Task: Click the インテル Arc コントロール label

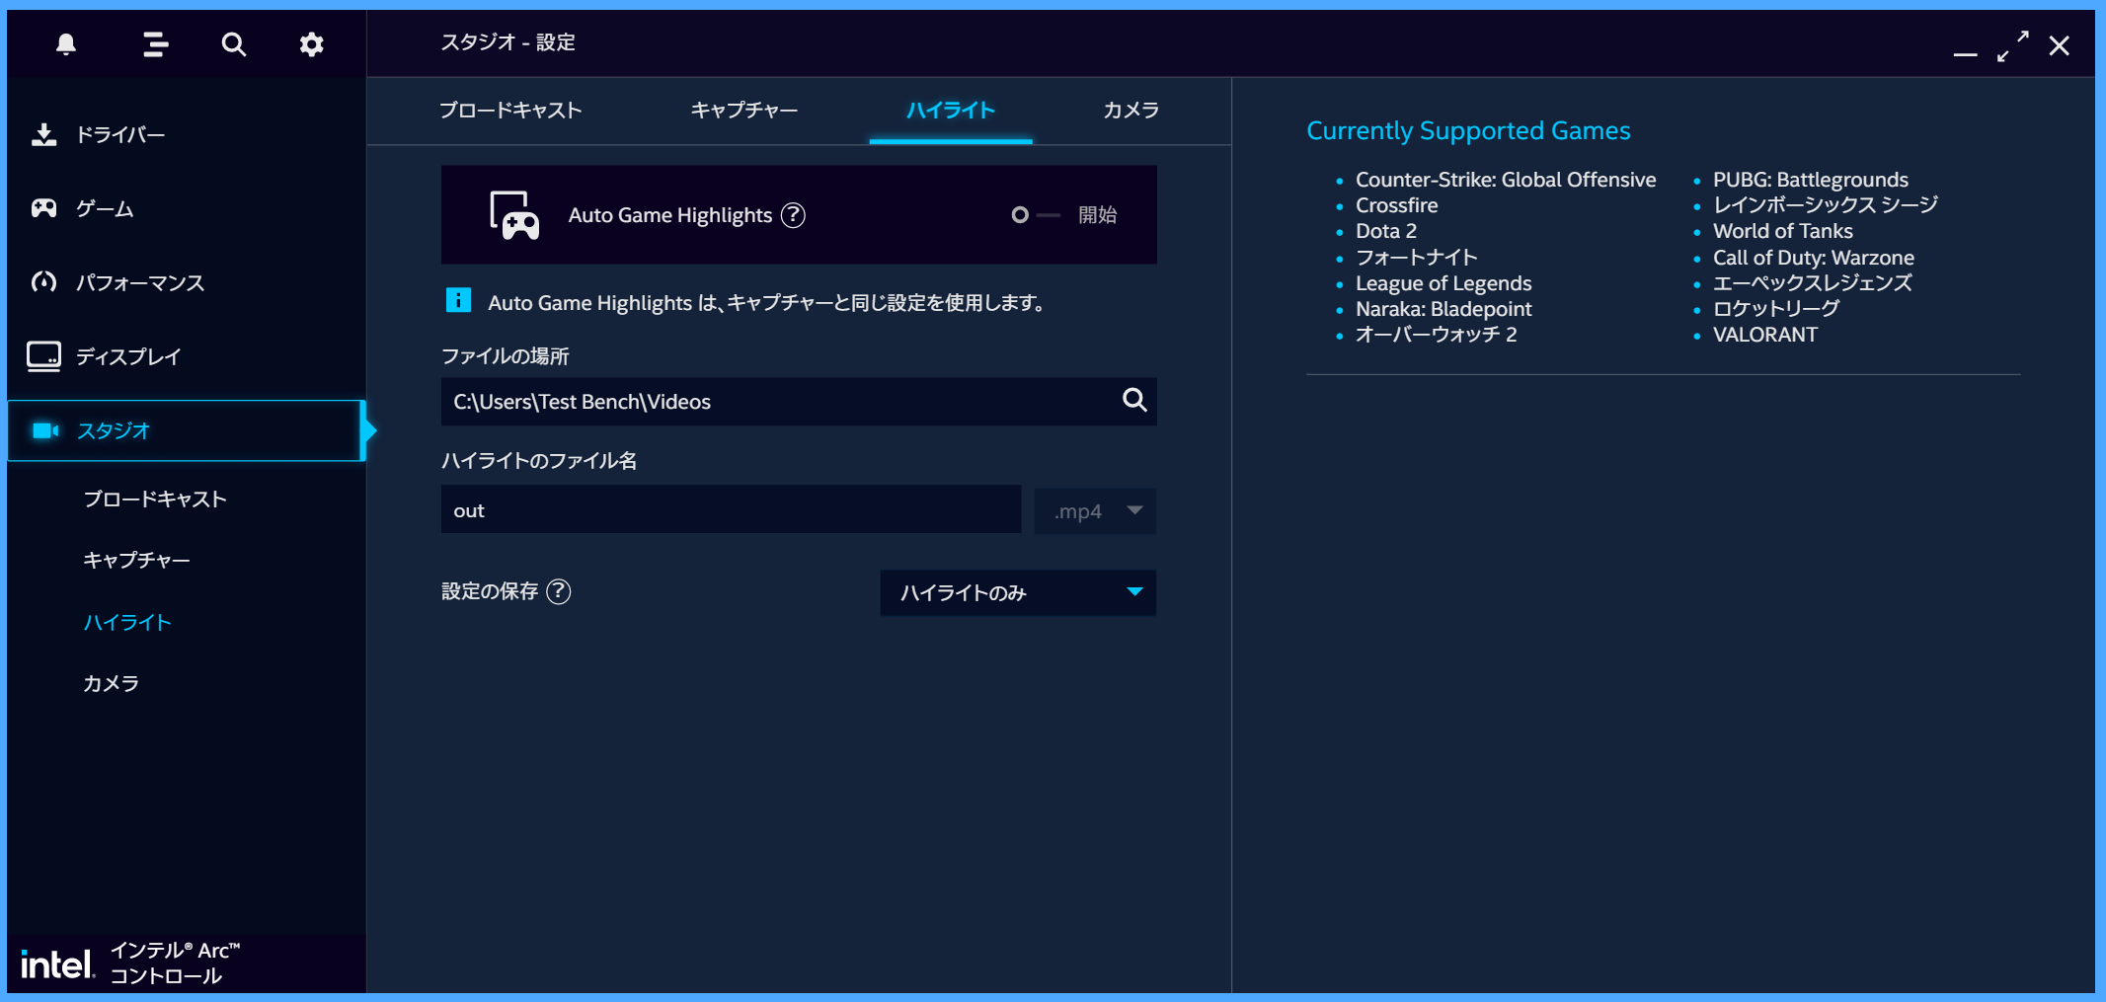Action: click(x=175, y=963)
